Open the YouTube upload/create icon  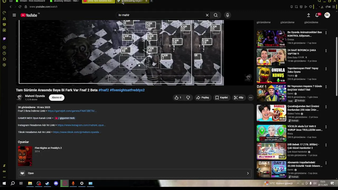pos(308,15)
